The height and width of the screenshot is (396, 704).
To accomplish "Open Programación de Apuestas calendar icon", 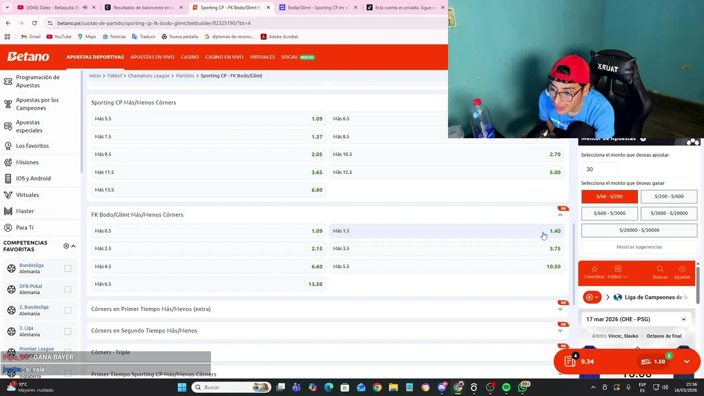I will coord(8,81).
